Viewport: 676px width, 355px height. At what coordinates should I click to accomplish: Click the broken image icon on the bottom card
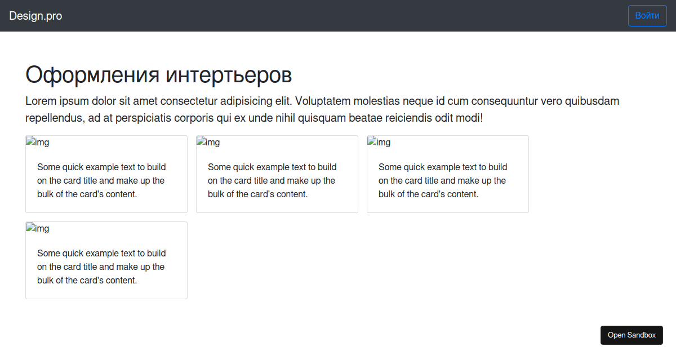tap(37, 228)
